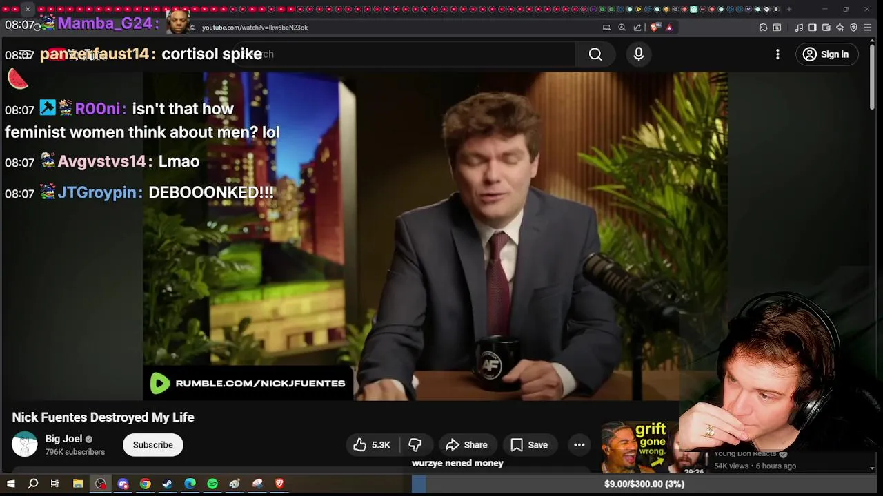Toggle the Brave sidebar panel icon

click(813, 28)
